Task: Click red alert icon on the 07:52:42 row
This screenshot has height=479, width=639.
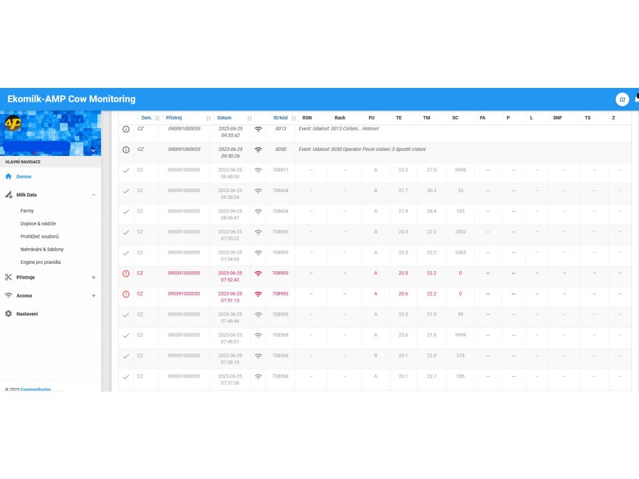Action: point(126,273)
